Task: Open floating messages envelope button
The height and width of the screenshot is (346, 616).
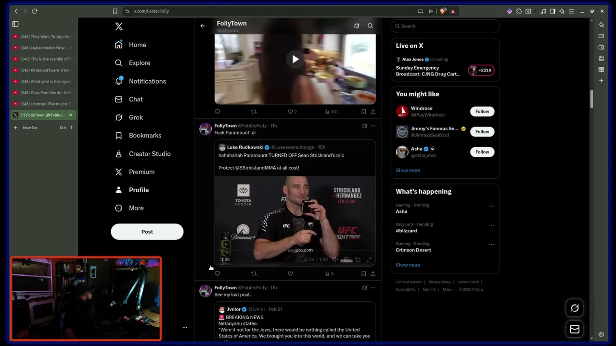Action: (575, 329)
